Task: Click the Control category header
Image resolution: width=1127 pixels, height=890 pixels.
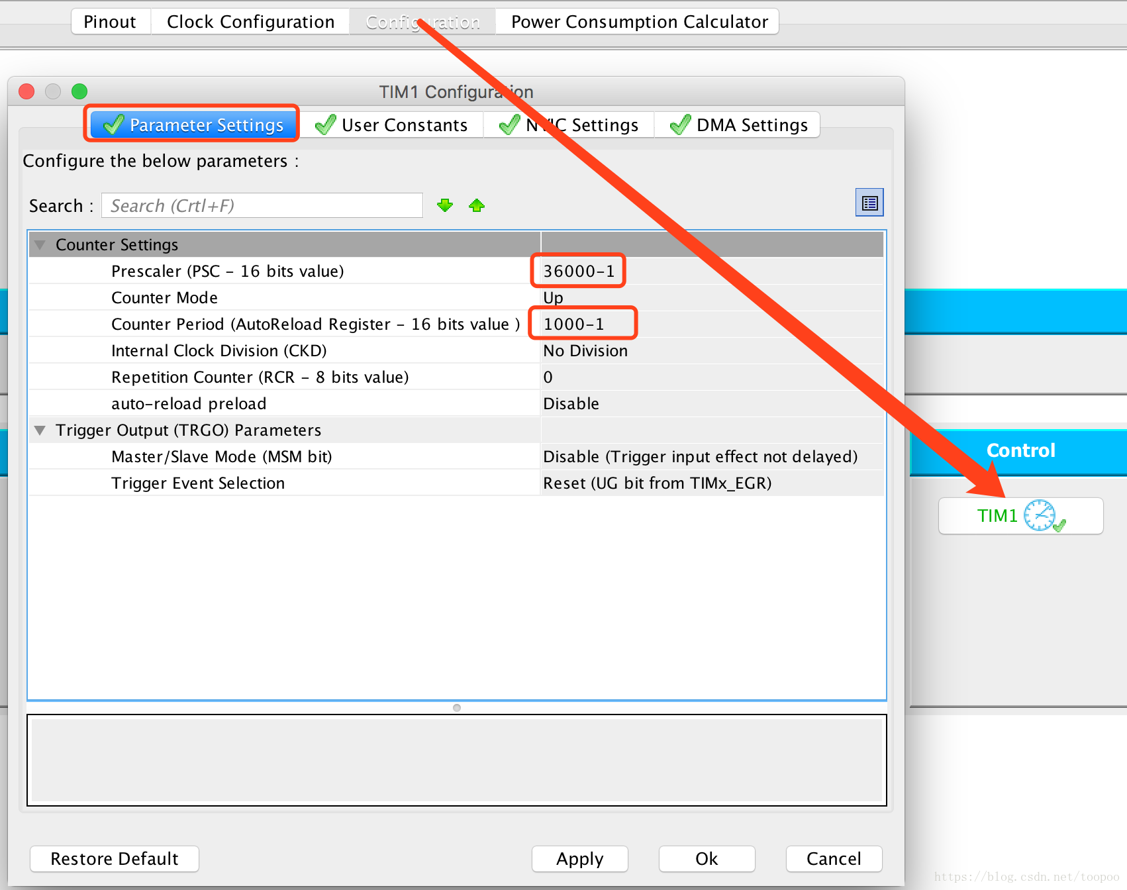Action: point(1020,451)
